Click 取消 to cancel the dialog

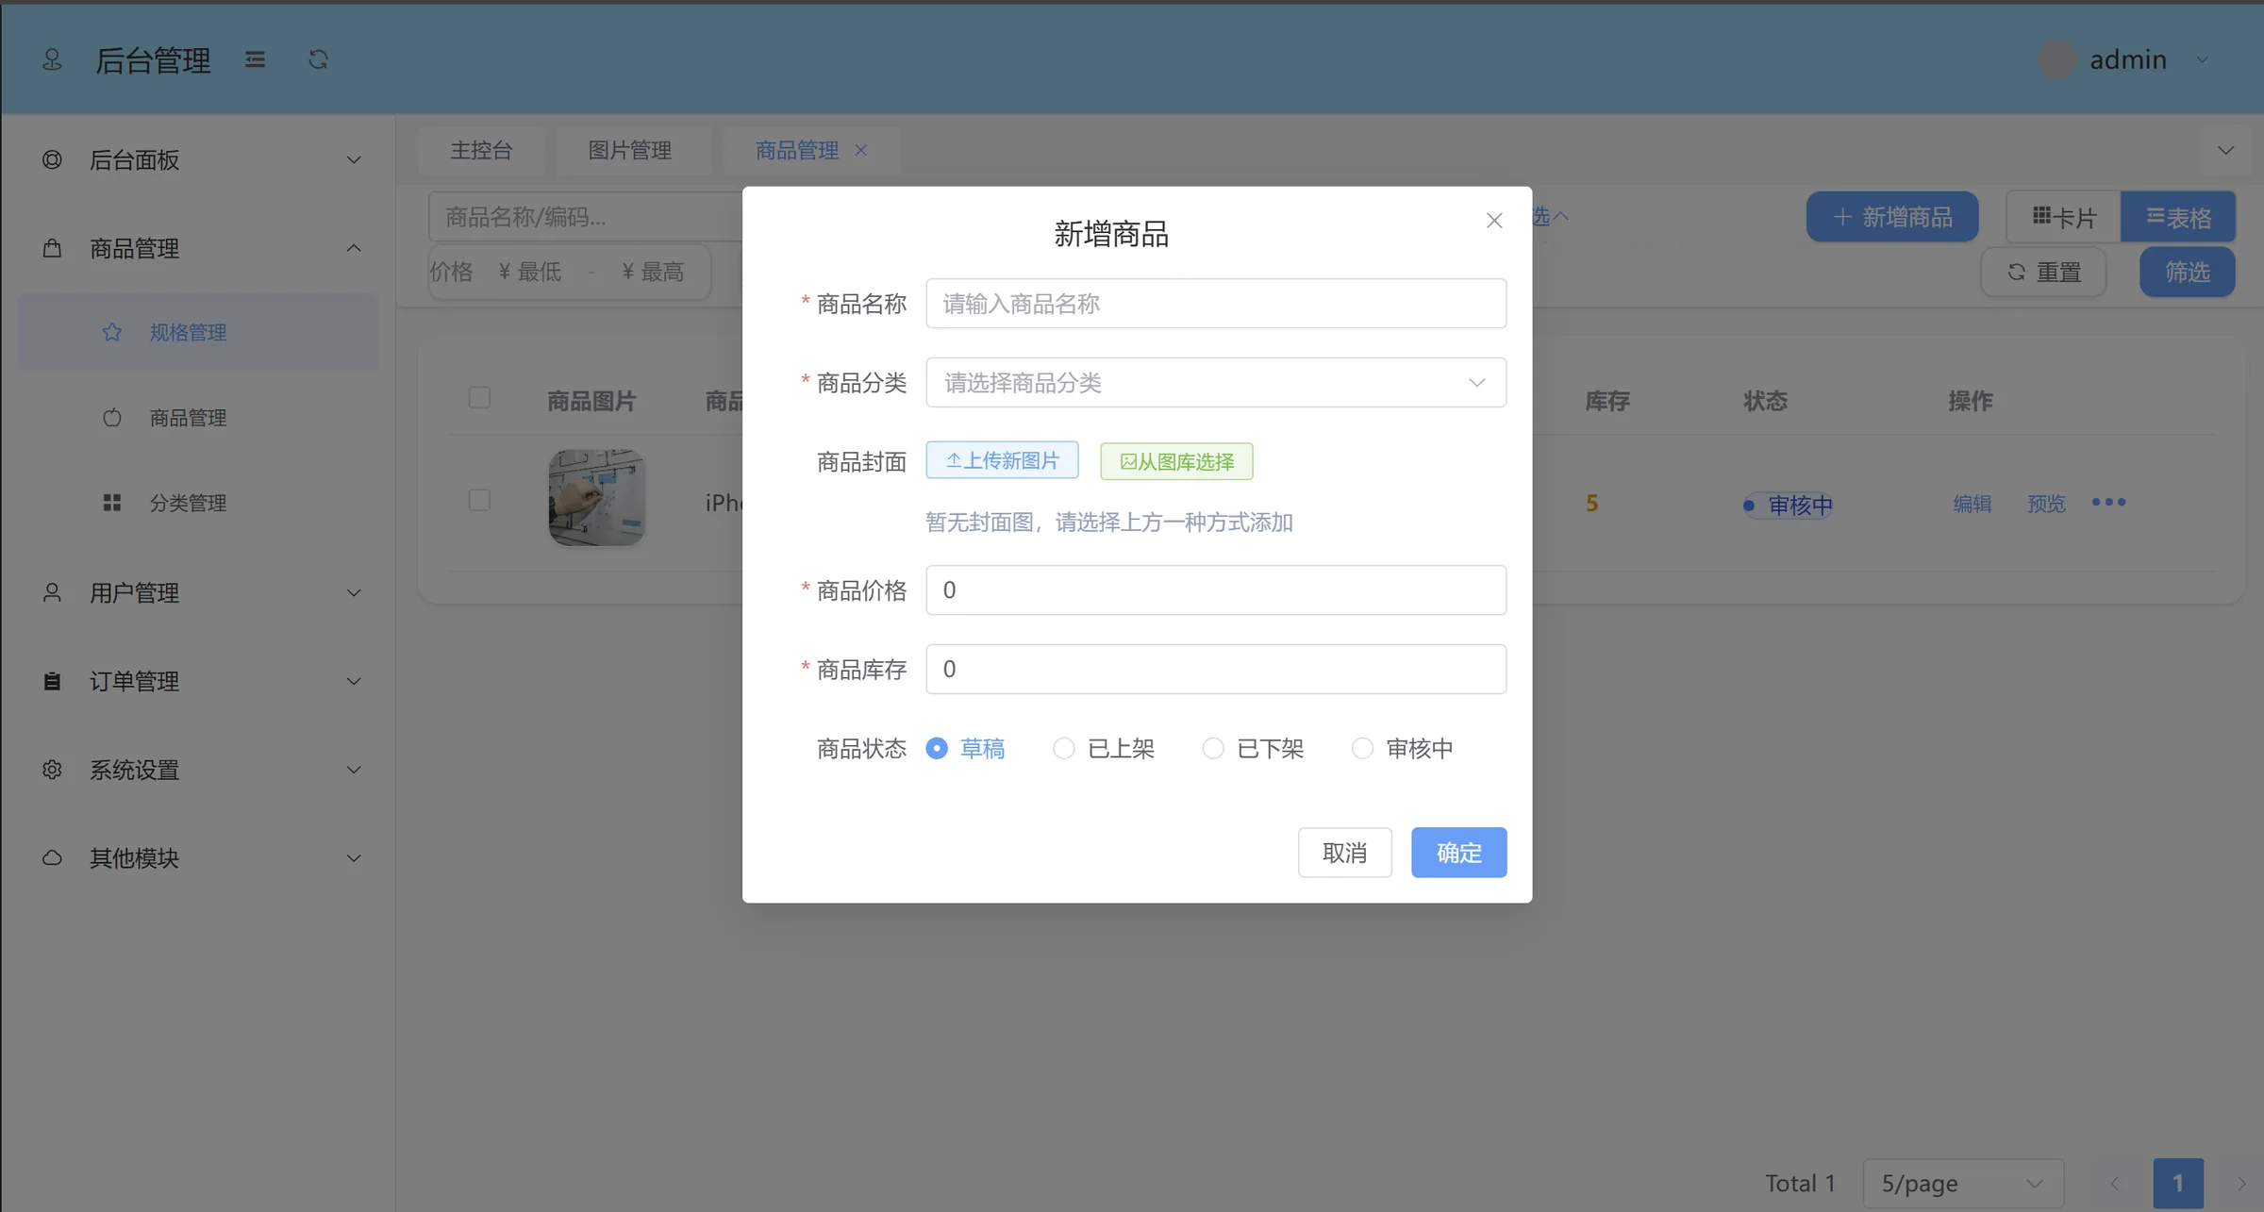[x=1344, y=853]
